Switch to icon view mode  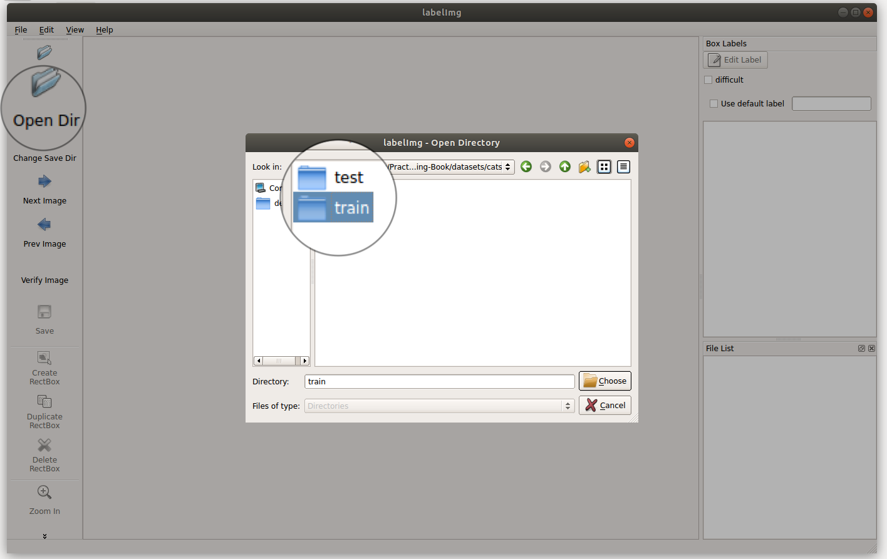(604, 167)
